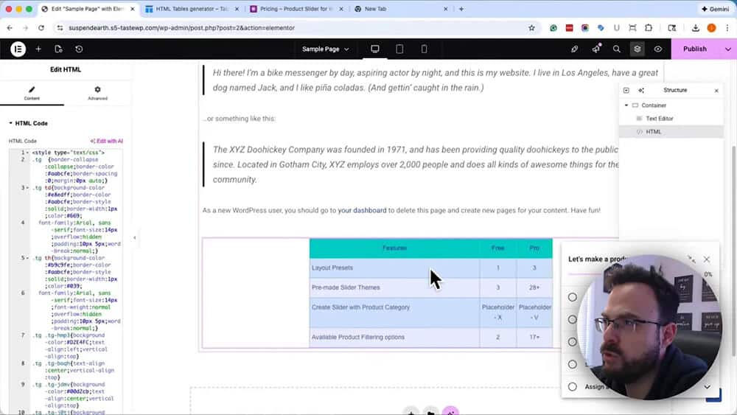Screen dimensions: 737x415
Task: Open the document settings page icon
Action: [58, 49]
